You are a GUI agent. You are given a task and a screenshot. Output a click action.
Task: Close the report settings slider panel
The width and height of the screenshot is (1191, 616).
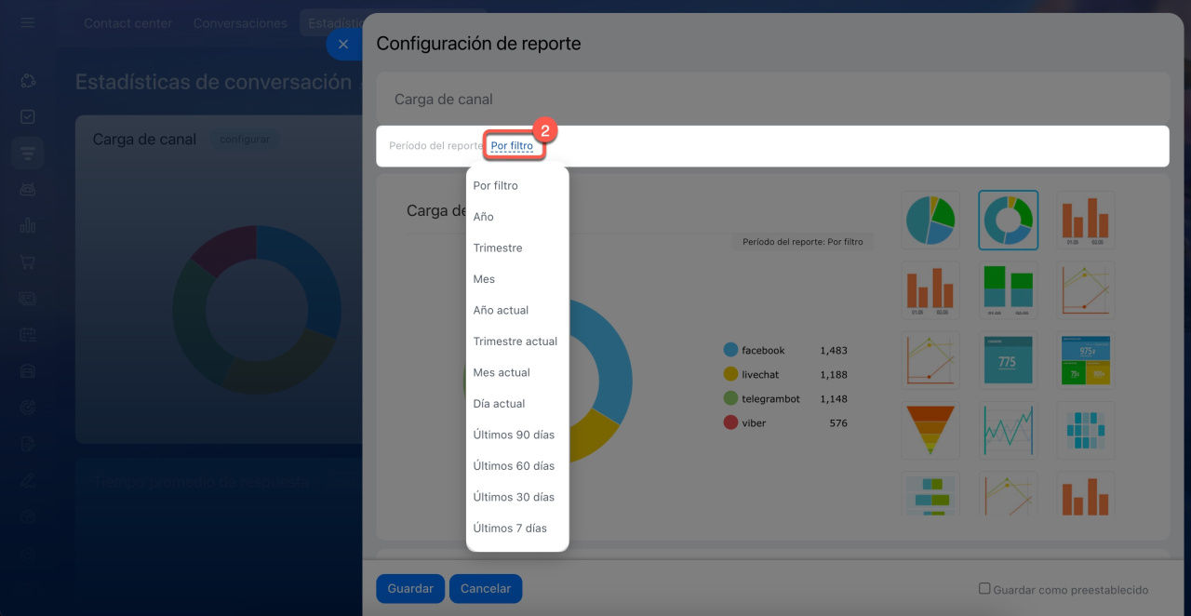[x=343, y=44]
